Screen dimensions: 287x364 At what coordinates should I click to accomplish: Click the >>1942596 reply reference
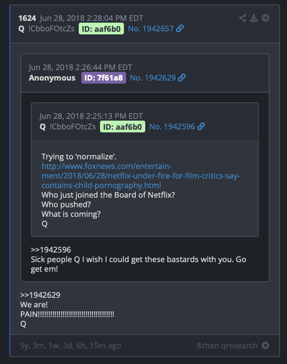click(x=51, y=250)
